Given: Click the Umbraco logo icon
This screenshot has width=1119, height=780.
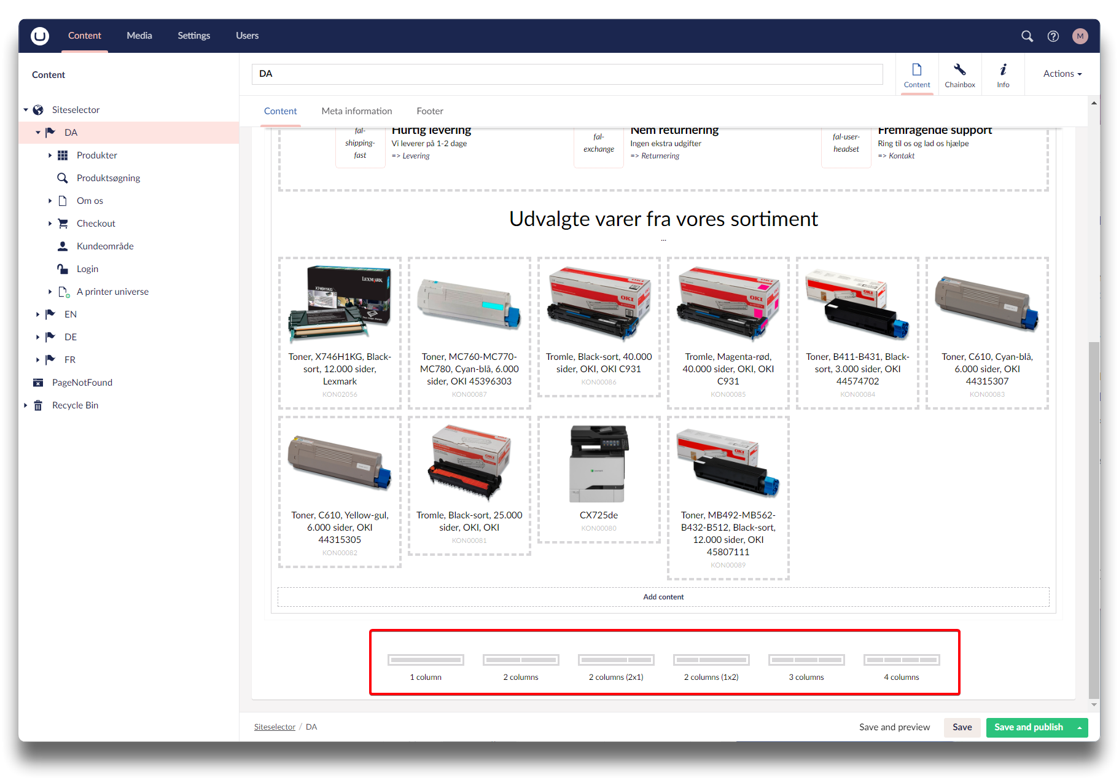Looking at the screenshot, I should click(x=40, y=36).
